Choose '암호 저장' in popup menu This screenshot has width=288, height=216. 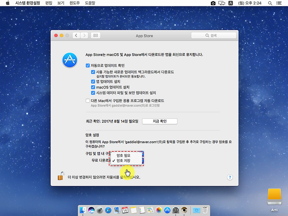coord(126,160)
